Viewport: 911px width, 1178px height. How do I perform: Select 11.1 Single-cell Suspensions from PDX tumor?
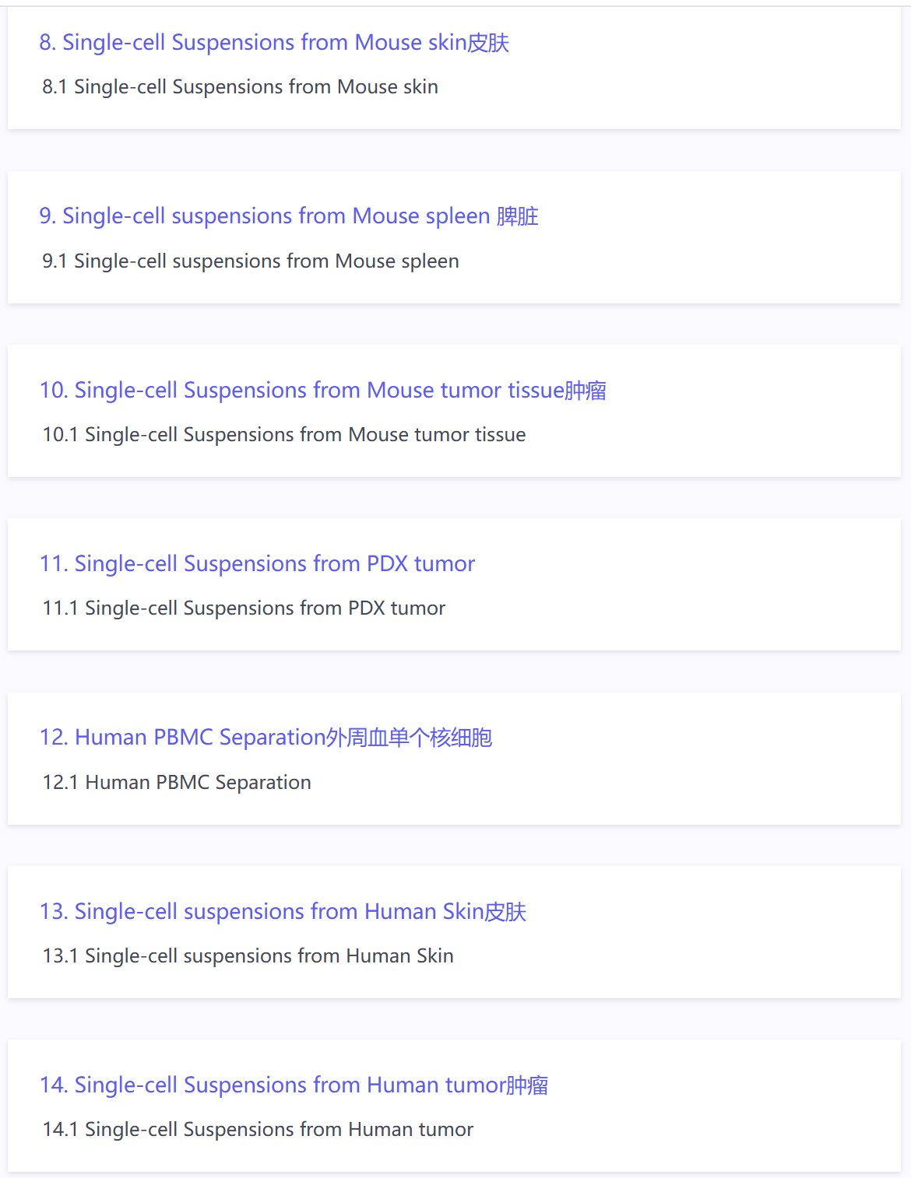244,608
